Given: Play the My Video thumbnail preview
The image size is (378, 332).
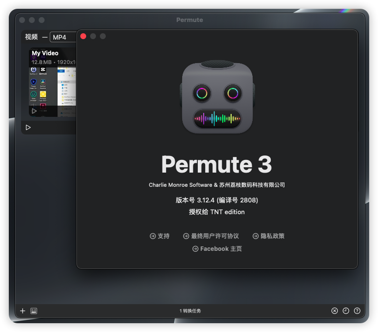Looking at the screenshot, I should (34, 111).
